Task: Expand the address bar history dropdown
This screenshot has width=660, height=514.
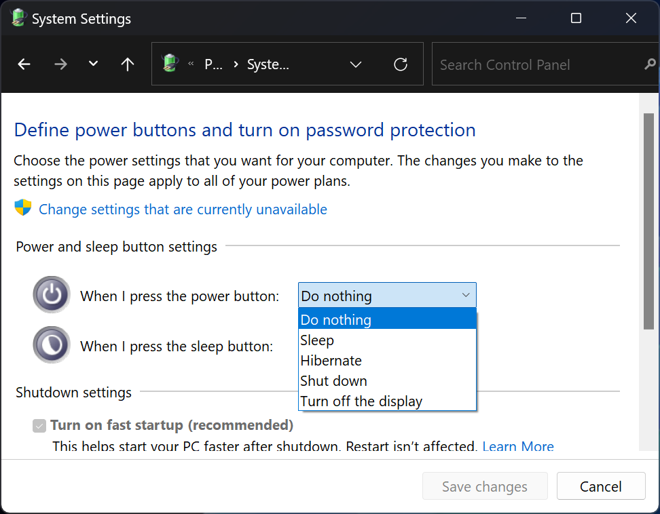Action: 355,63
